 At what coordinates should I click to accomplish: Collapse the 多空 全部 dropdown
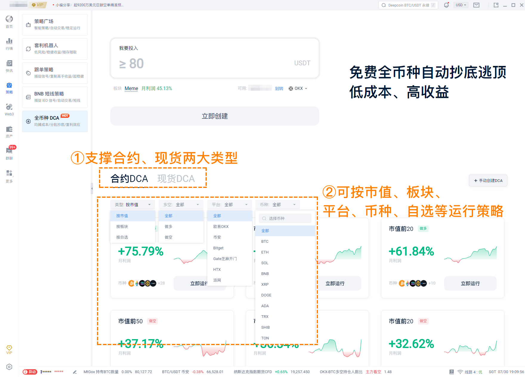181,205
